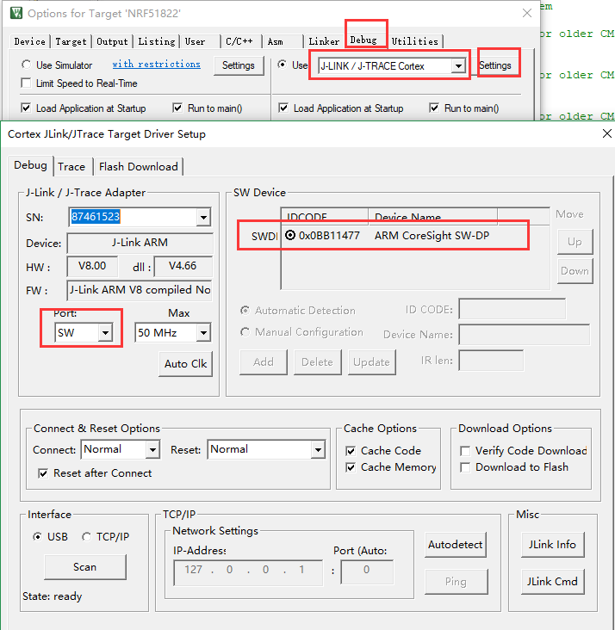
Task: Click the SN field showing 87461523
Action: pyautogui.click(x=133, y=217)
